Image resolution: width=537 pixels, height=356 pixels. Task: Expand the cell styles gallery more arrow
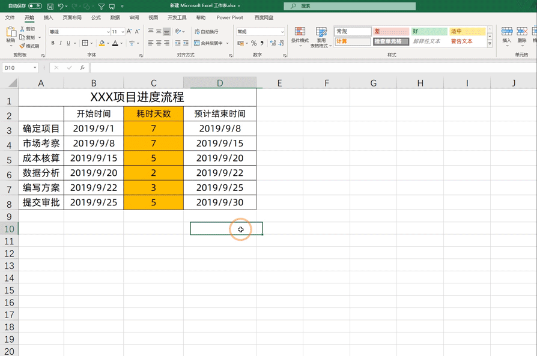(x=490, y=43)
